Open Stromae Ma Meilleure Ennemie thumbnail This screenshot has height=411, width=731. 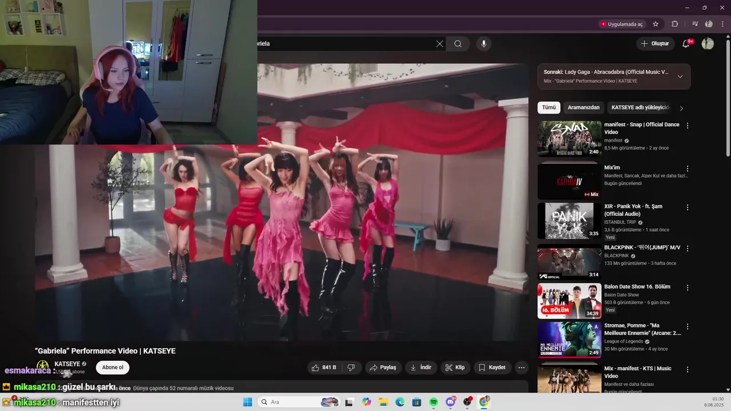[x=569, y=340]
